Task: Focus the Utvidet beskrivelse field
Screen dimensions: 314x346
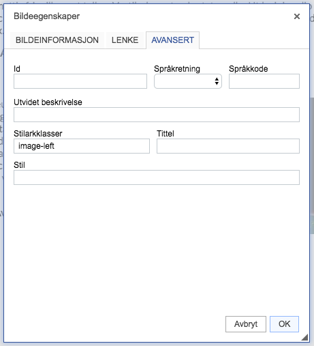Action: [x=157, y=115]
